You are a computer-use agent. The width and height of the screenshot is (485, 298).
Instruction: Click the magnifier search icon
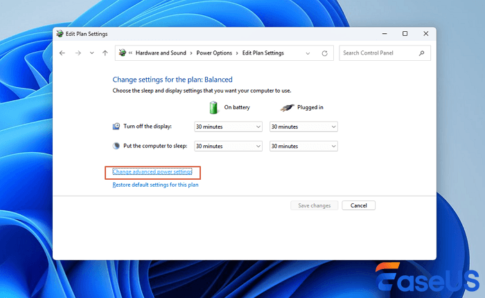click(421, 53)
